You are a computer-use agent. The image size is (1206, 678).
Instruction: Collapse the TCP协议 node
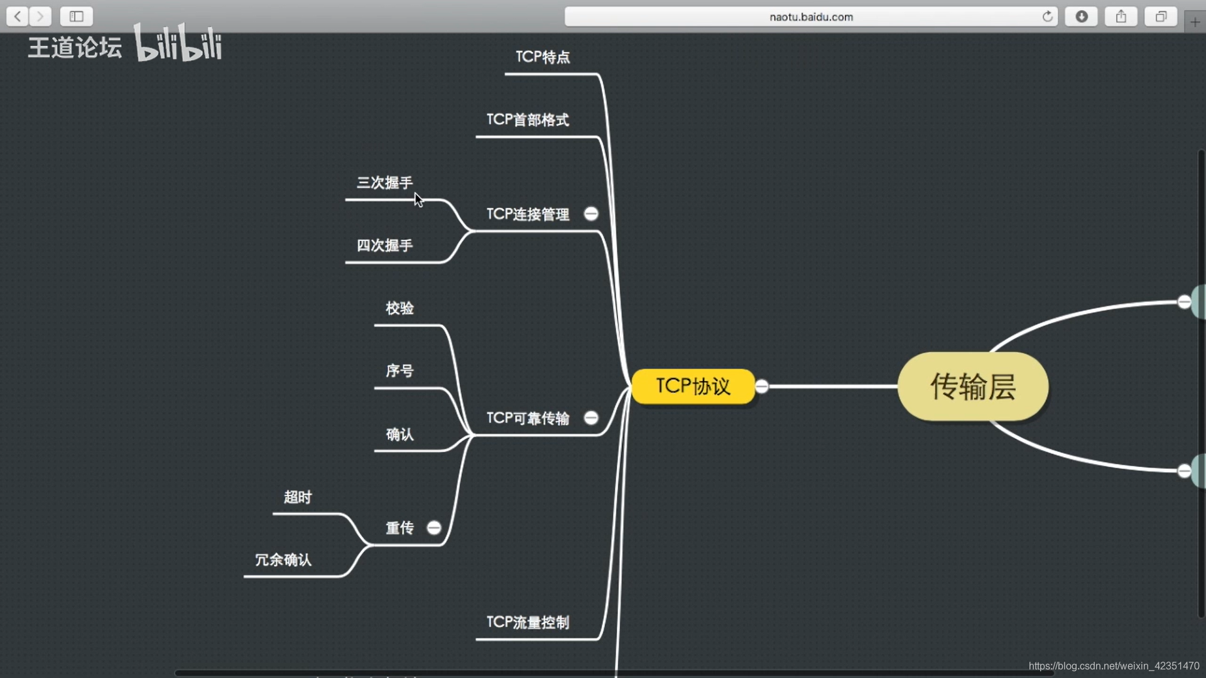point(762,387)
